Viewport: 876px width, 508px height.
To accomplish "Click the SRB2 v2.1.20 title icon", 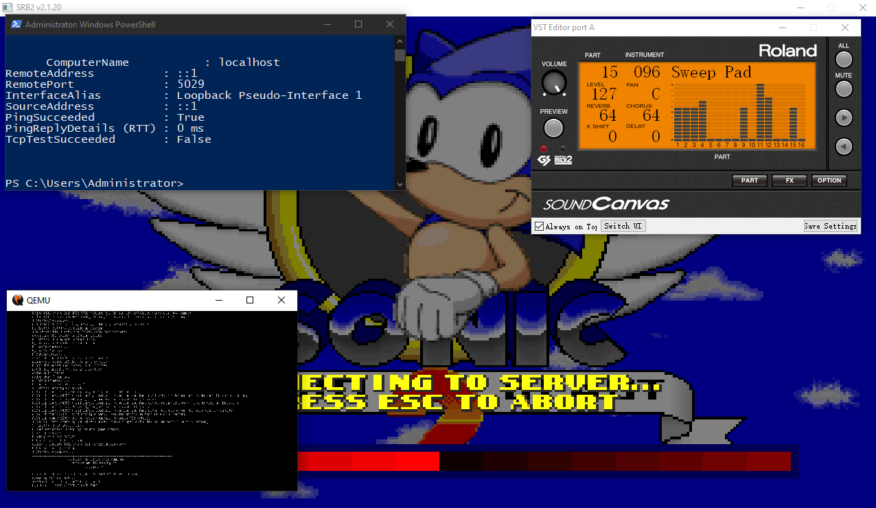I will [8, 7].
